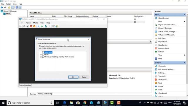Select MYPC in the console tree
This screenshot has height=106, width=188.
9,14
